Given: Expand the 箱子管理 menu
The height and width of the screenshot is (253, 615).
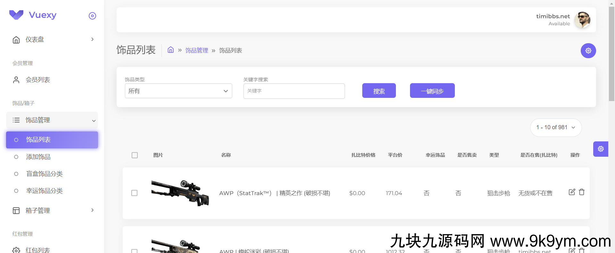Looking at the screenshot, I should click(x=53, y=210).
